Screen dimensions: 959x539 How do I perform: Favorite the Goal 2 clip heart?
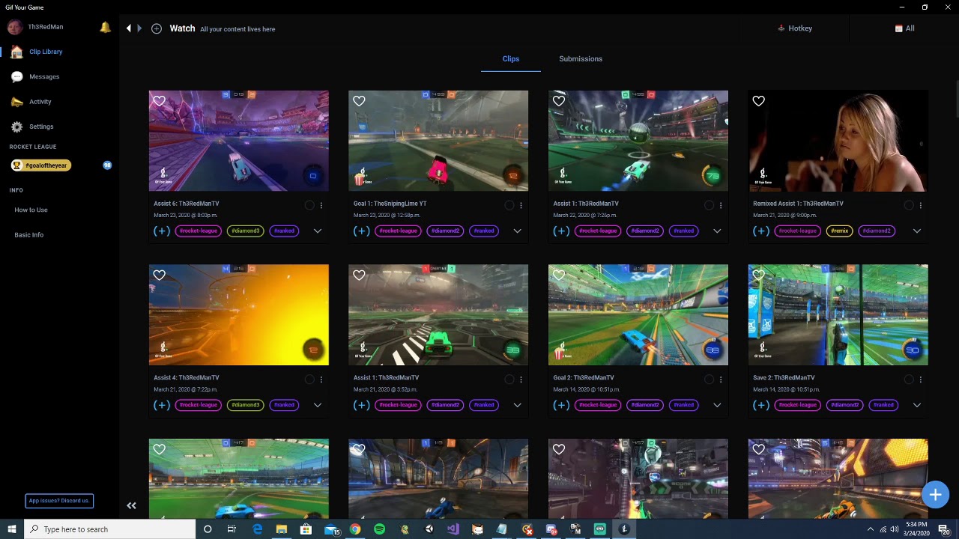point(559,275)
